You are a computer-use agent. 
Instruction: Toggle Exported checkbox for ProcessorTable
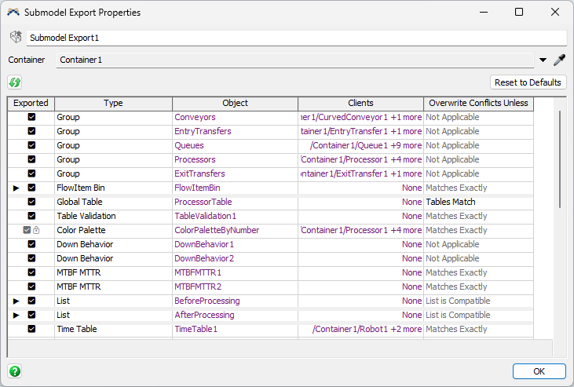coord(31,202)
